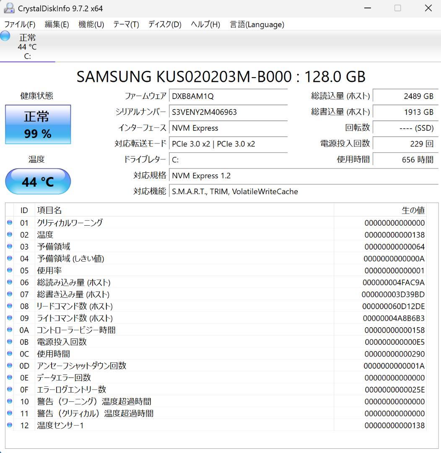Image resolution: width=441 pixels, height=453 pixels.
Task: Click the blue dot next to 電源投入回数
Action: pyautogui.click(x=10, y=342)
